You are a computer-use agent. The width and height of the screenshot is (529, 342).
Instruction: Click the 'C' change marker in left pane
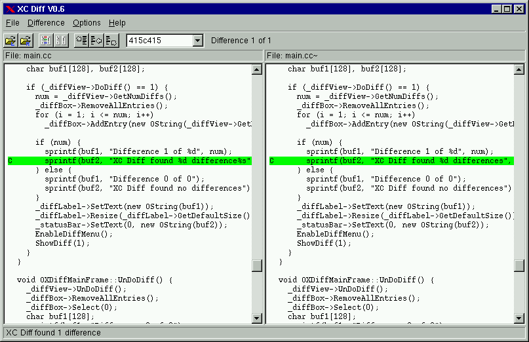click(x=10, y=161)
